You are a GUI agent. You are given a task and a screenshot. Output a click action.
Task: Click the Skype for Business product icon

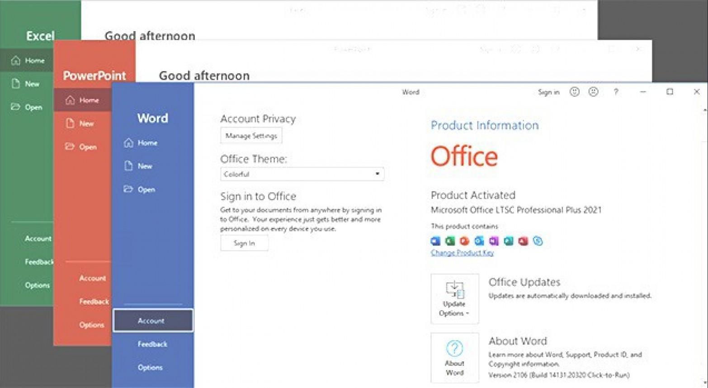(538, 241)
